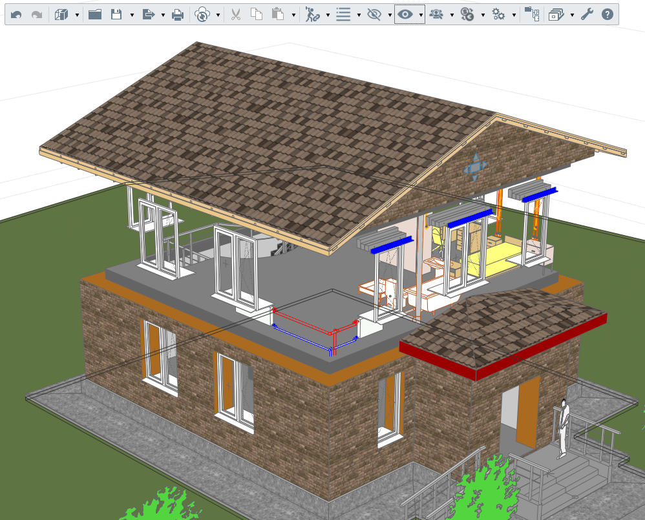The width and height of the screenshot is (645, 520).
Task: Cut selection with the scissors icon
Action: pos(236,15)
